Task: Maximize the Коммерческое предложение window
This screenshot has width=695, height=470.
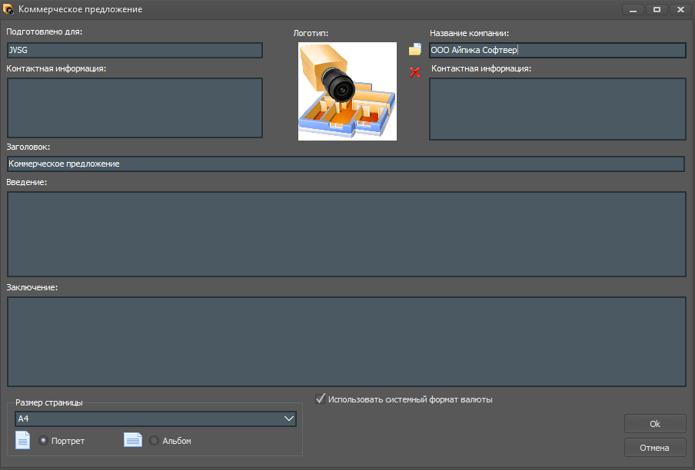Action: coord(657,9)
